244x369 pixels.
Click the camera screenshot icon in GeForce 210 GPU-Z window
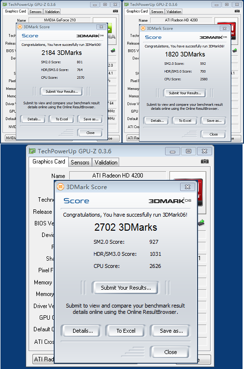(x=115, y=11)
